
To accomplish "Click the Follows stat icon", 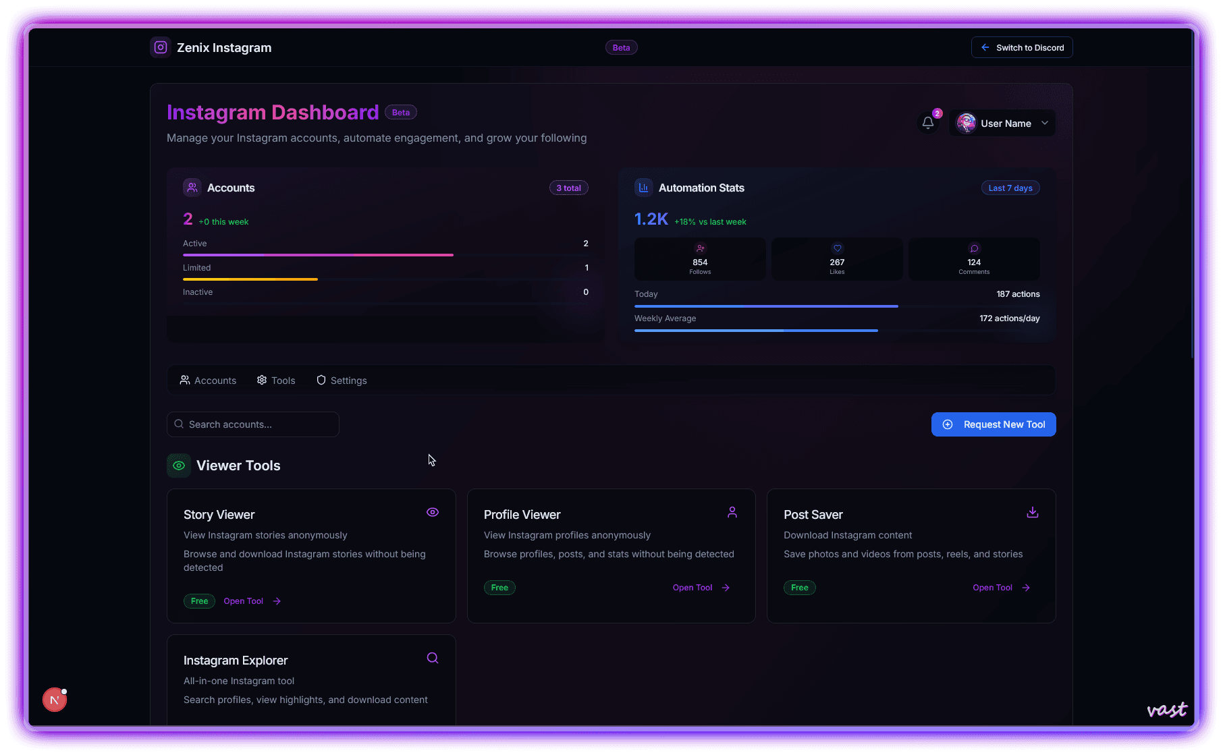I will click(700, 248).
